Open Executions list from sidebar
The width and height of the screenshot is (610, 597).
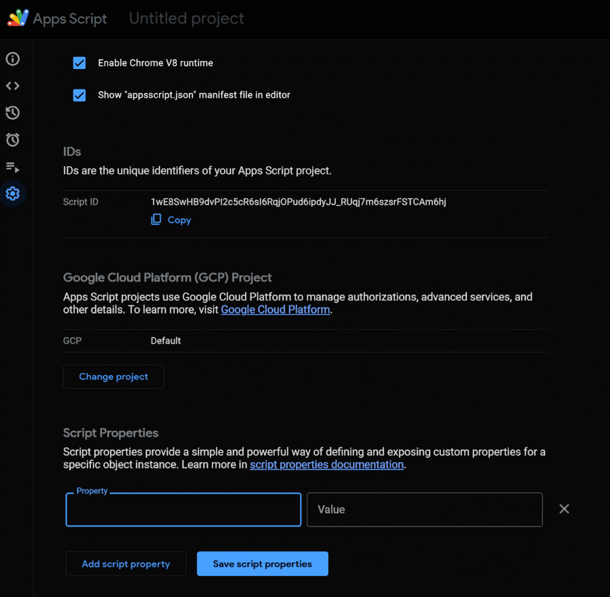(x=13, y=167)
